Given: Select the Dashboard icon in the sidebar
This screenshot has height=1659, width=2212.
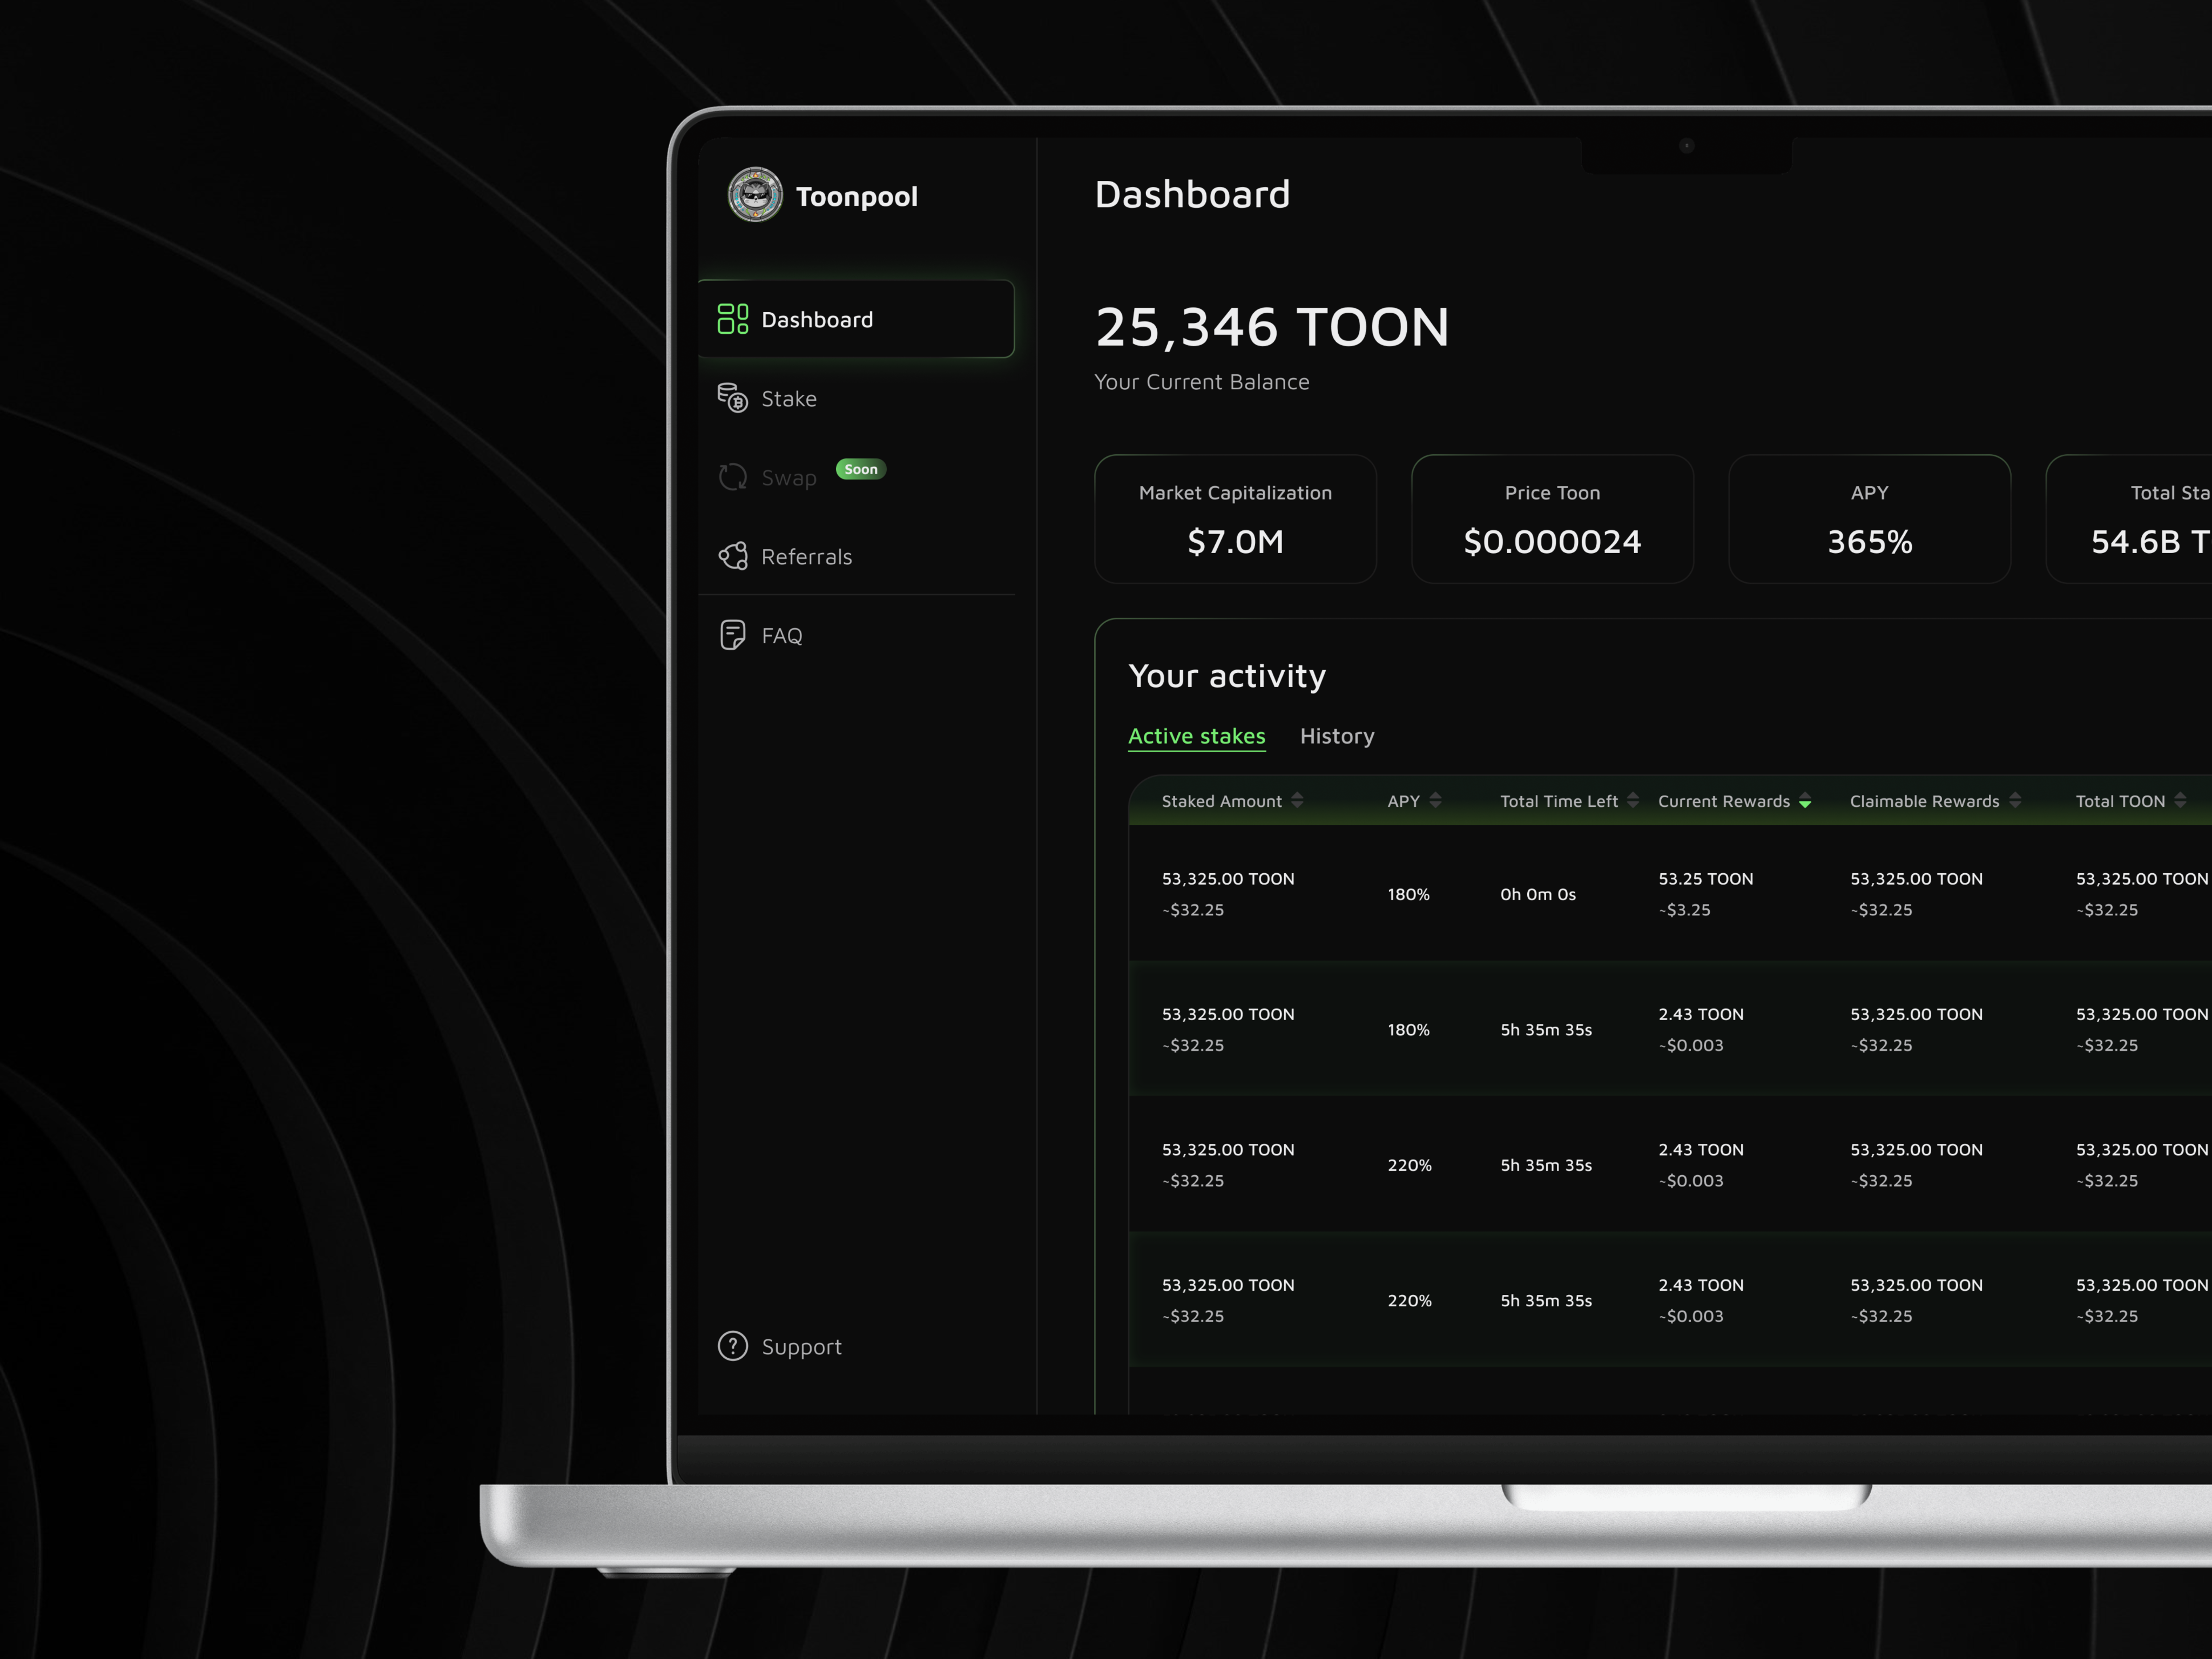Looking at the screenshot, I should pos(734,319).
